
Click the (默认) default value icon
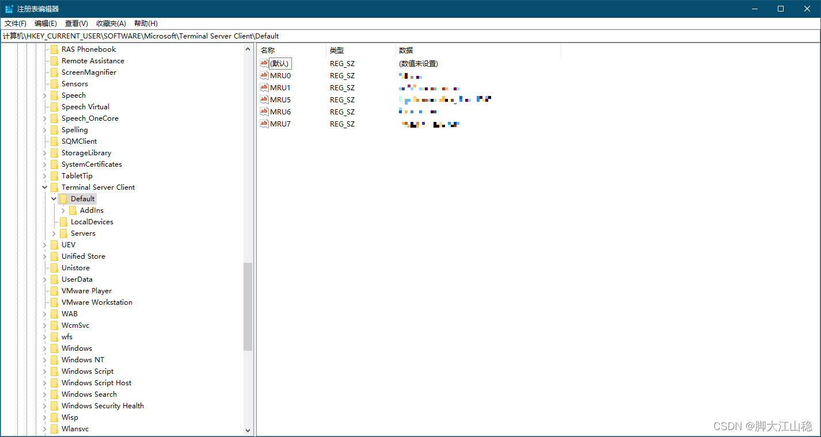coord(264,63)
